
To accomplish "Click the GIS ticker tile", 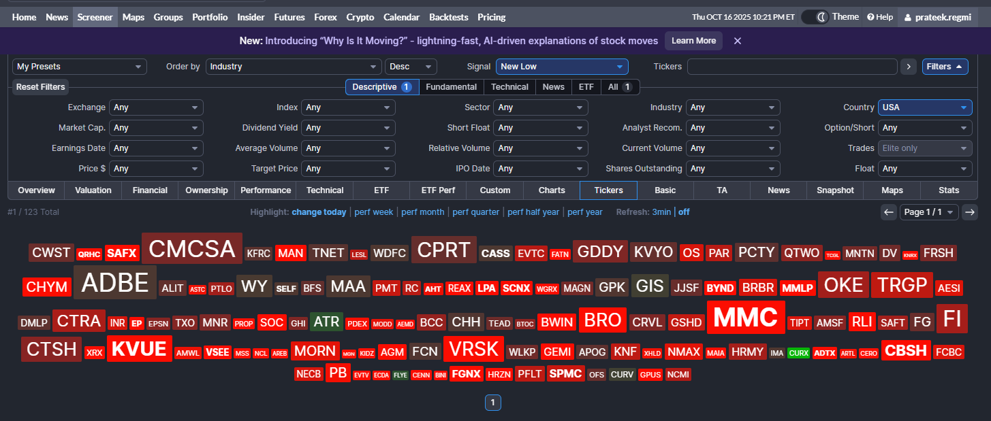I will (650, 286).
